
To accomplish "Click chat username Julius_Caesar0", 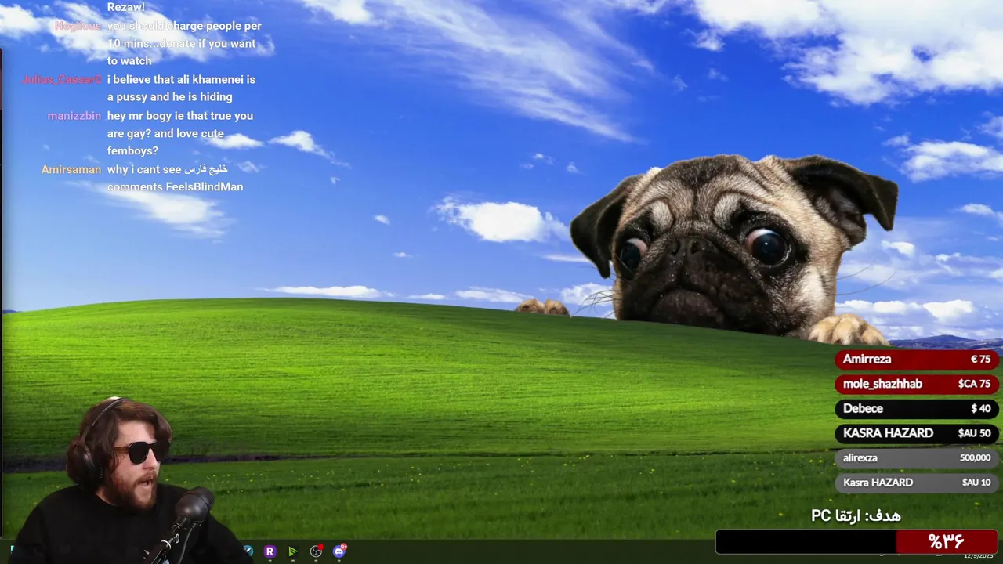I will point(61,79).
